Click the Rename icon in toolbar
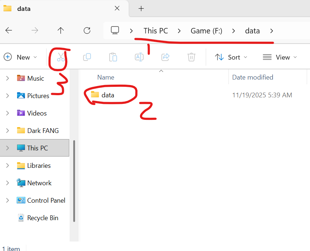This screenshot has height=251, width=310. [x=139, y=57]
